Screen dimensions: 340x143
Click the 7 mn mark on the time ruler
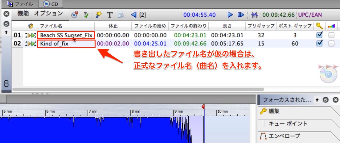pyautogui.click(x=93, y=112)
